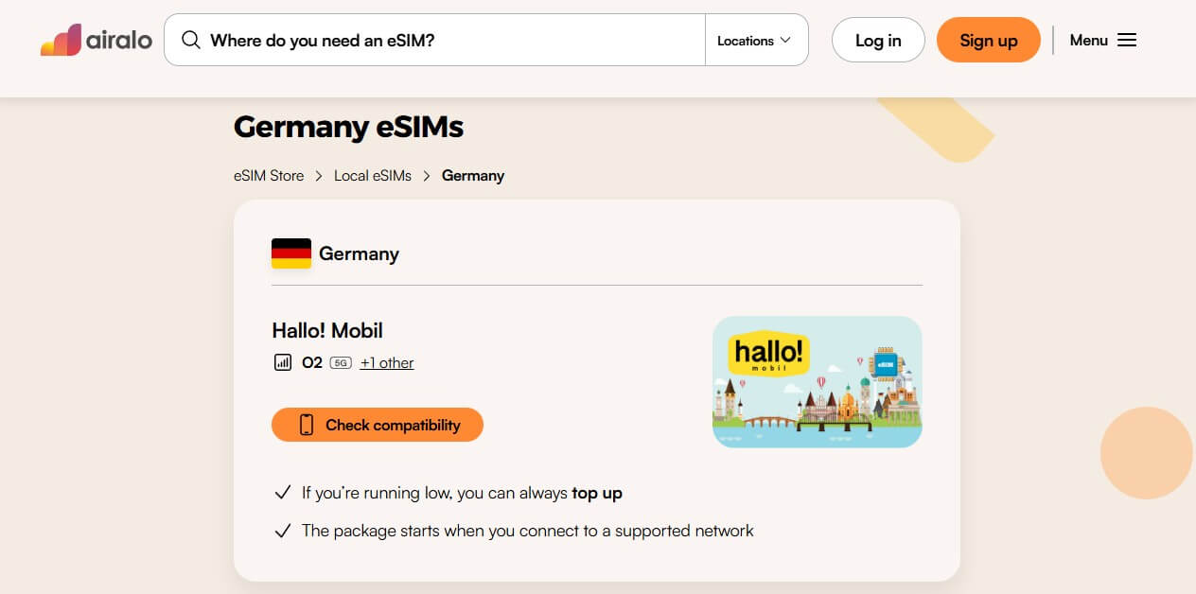Navigate to Local eSIMs breadcrumb
This screenshot has height=594, width=1196.
(x=373, y=176)
